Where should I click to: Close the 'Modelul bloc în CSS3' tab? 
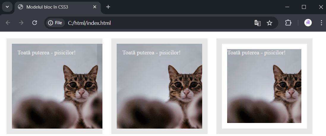(x=95, y=7)
